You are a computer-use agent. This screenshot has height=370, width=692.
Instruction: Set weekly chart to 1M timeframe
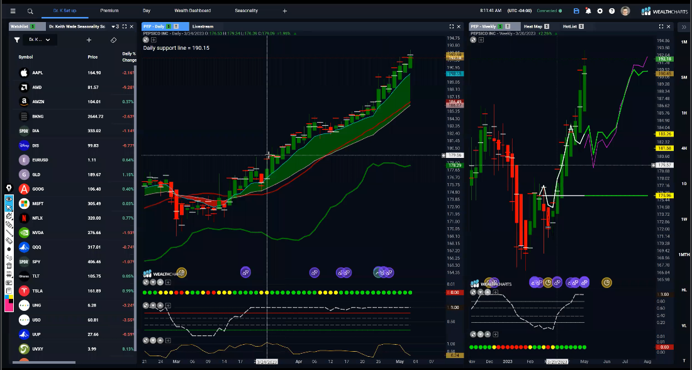coord(684,42)
